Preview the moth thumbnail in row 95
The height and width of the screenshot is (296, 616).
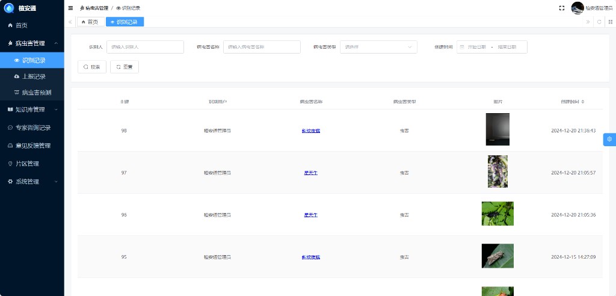[497, 256]
